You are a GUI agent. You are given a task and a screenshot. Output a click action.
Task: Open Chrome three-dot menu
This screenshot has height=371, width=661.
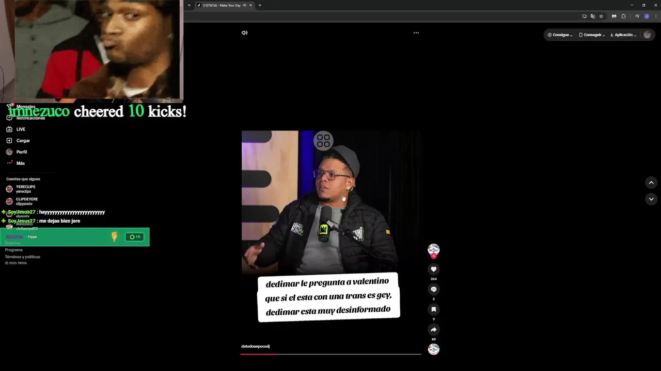coord(655,16)
